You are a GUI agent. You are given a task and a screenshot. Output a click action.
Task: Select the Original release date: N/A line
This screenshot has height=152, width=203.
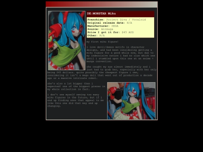110,23
